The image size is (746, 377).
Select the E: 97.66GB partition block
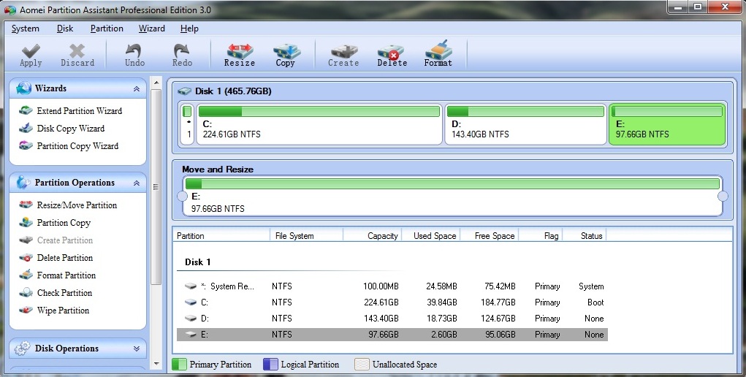pos(667,124)
